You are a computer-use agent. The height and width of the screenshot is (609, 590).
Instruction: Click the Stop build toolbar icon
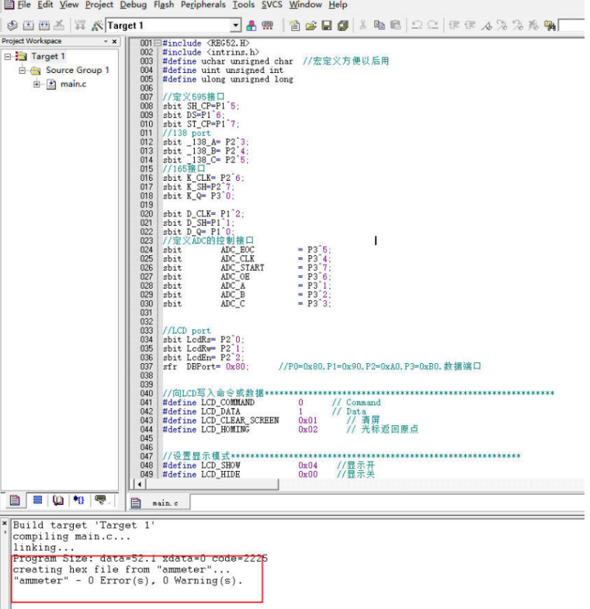[59, 26]
